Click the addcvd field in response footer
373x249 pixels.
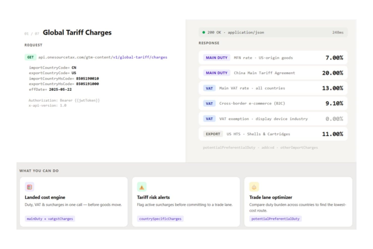coord(268,148)
